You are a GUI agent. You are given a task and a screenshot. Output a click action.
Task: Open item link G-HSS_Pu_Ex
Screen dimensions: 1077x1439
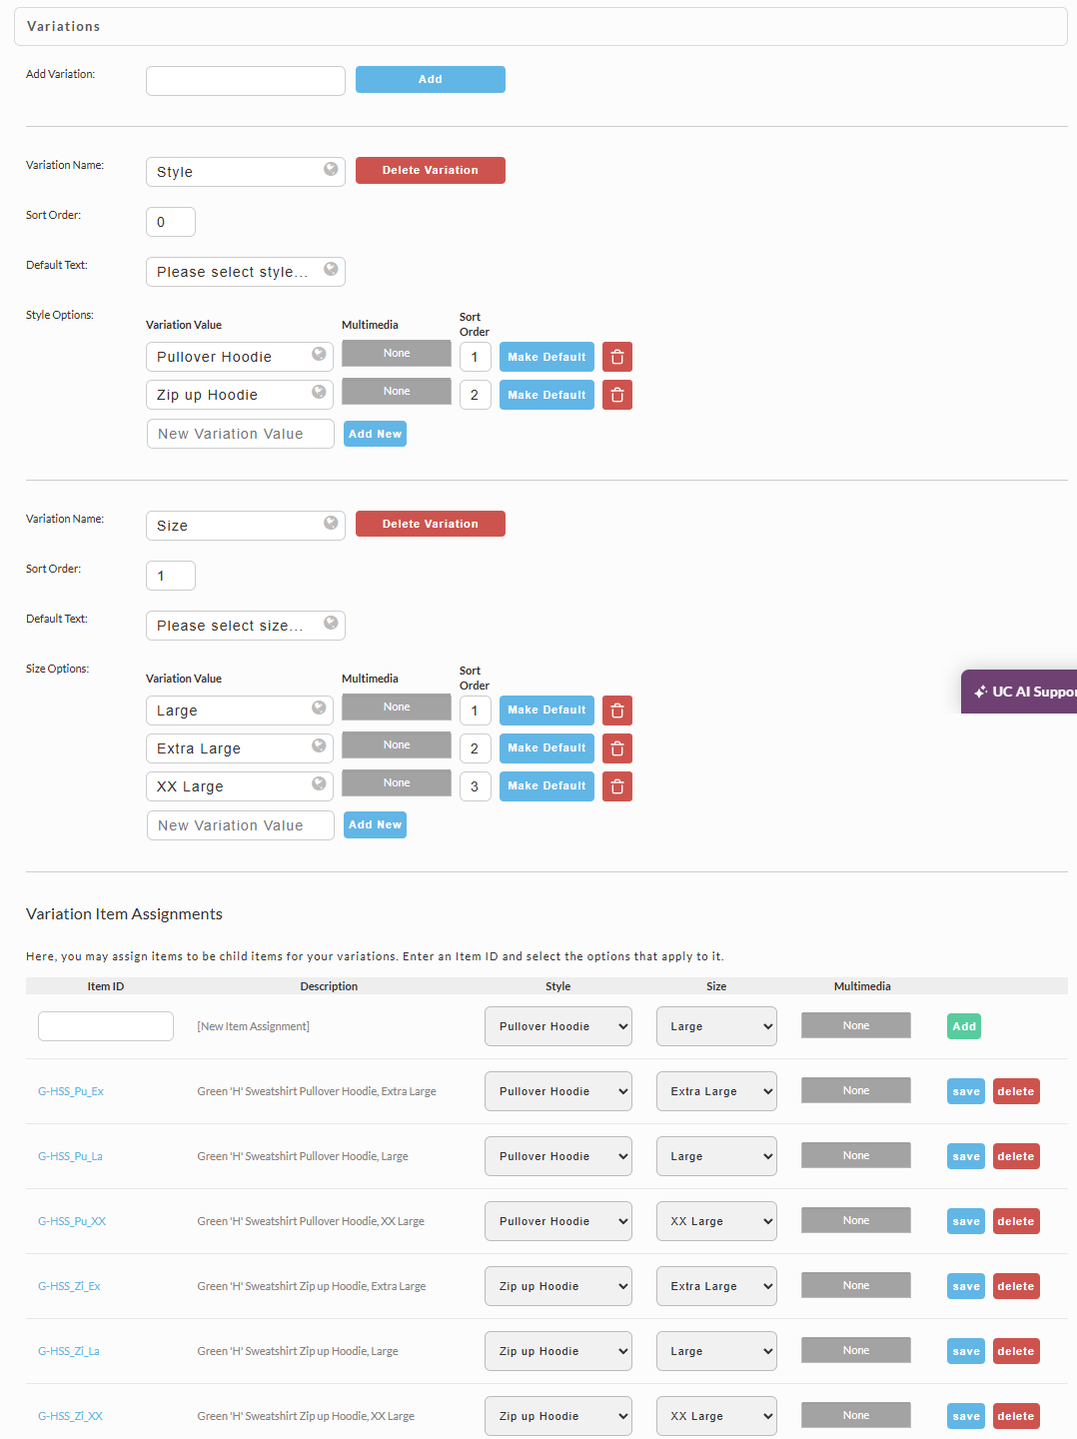coord(71,1091)
